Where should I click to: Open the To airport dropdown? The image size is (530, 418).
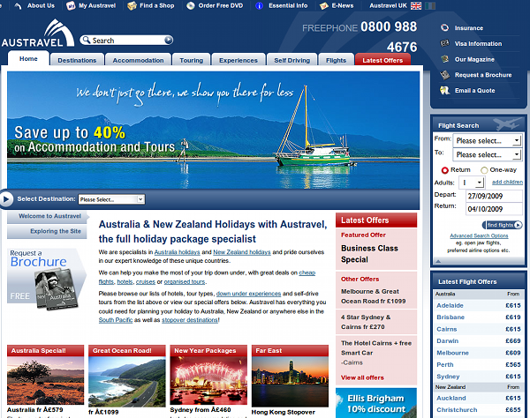(x=487, y=154)
